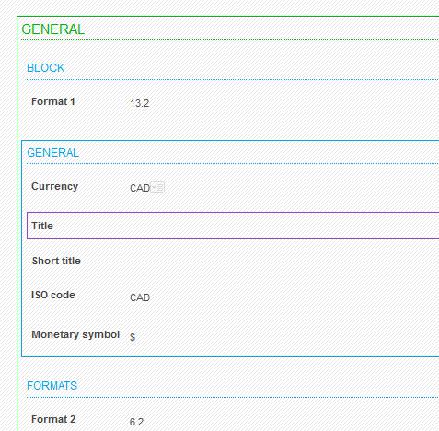Click the Format 2 label
Image resolution: width=439 pixels, height=431 pixels.
point(53,419)
